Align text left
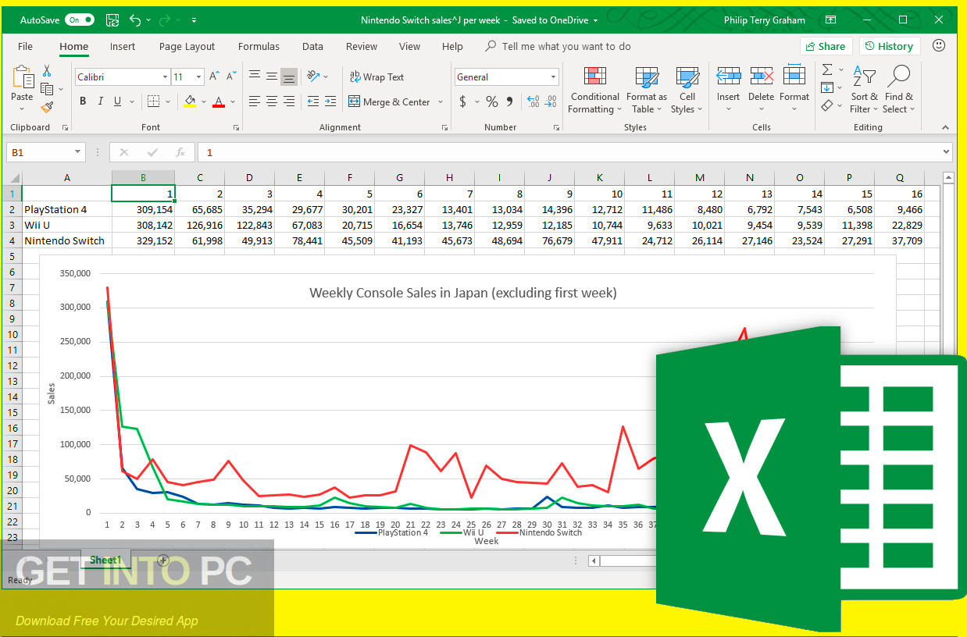This screenshot has height=637, width=967. 255,101
